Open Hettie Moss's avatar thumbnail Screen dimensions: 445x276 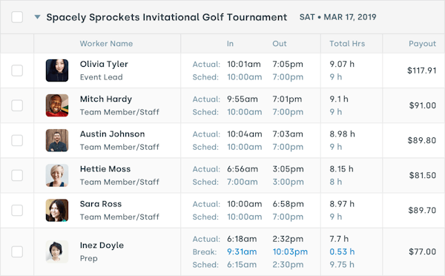(x=57, y=175)
